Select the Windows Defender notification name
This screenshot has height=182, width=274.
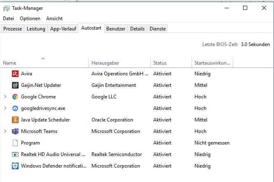pos(54,166)
